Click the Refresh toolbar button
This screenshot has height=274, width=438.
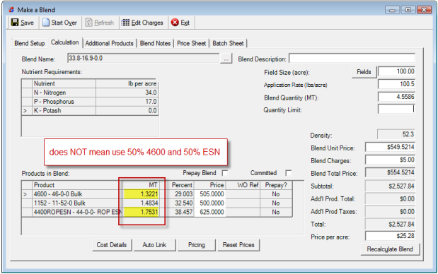coord(100,23)
